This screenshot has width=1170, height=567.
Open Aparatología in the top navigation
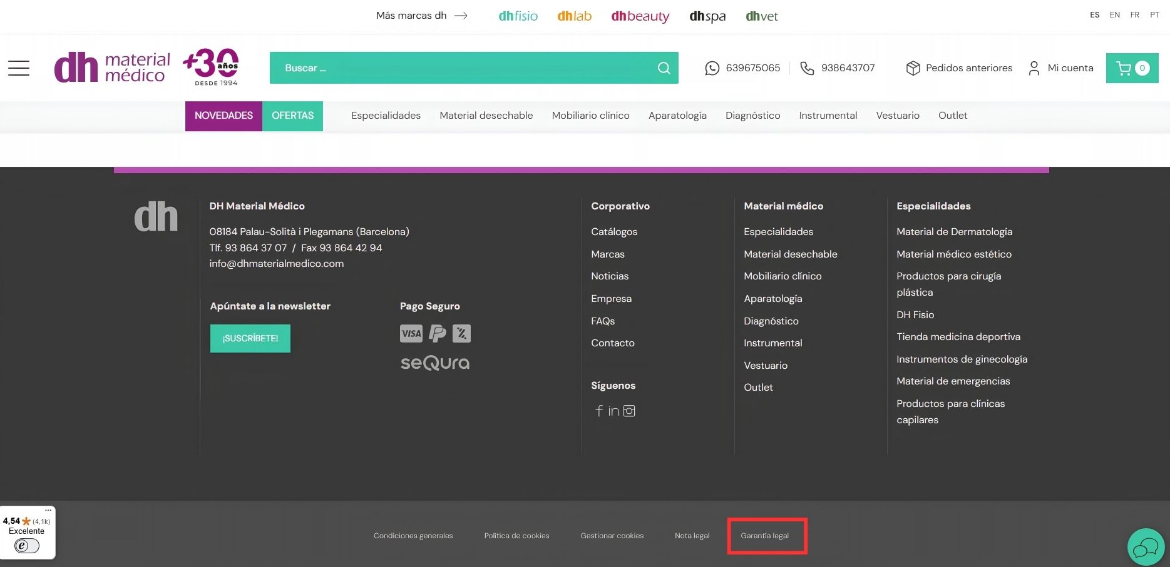[677, 116]
